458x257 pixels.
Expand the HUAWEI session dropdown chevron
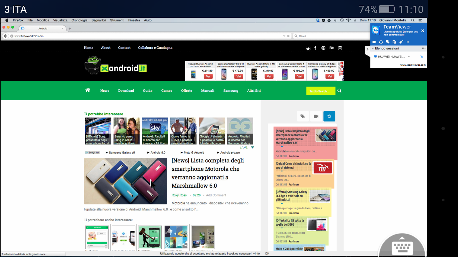coord(409,57)
